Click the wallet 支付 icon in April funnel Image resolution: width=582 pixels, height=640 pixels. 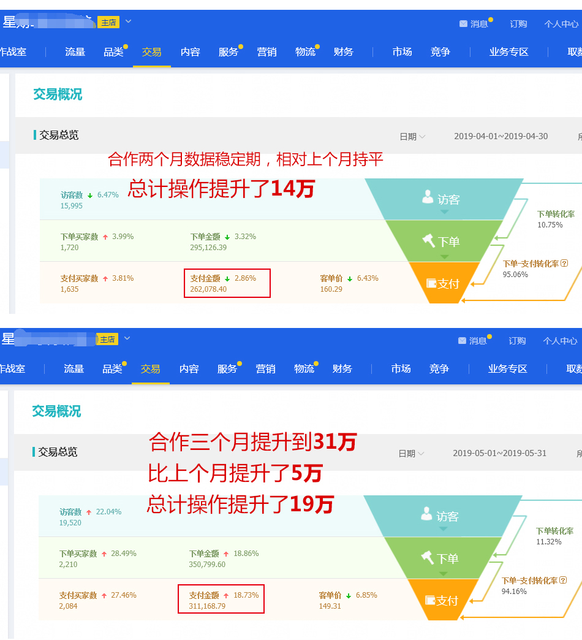[x=431, y=284]
